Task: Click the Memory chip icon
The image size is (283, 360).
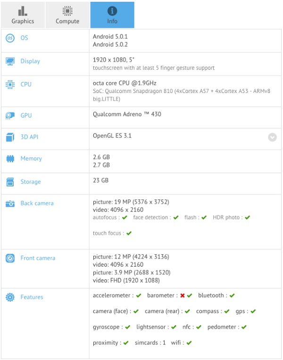Action: click(x=10, y=159)
